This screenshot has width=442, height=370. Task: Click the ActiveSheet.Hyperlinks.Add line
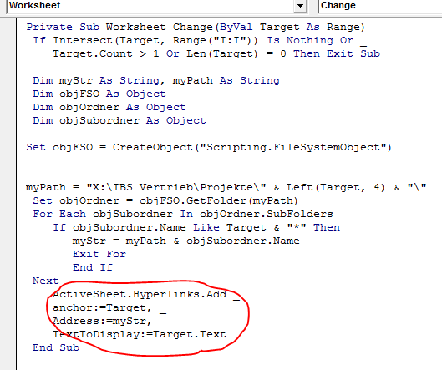[146, 295]
